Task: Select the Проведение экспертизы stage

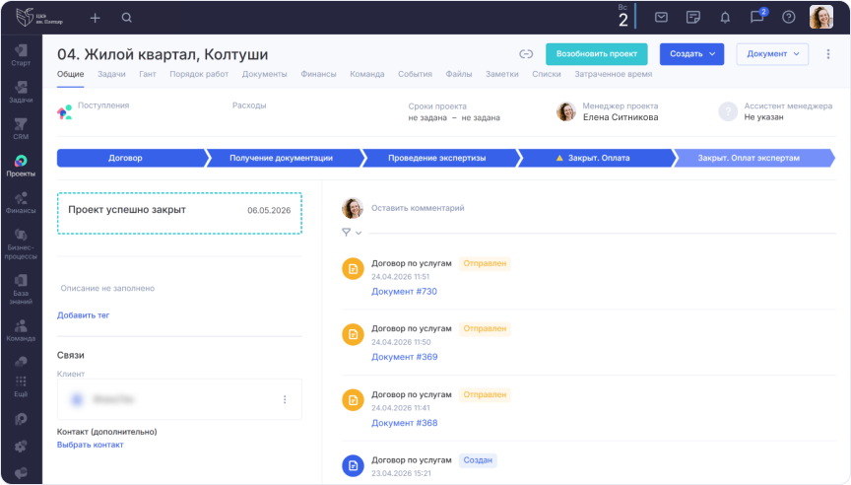Action: click(x=440, y=158)
